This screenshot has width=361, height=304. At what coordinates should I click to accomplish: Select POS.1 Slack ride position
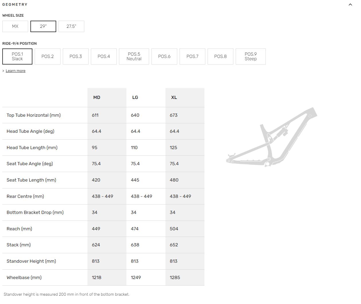click(17, 56)
